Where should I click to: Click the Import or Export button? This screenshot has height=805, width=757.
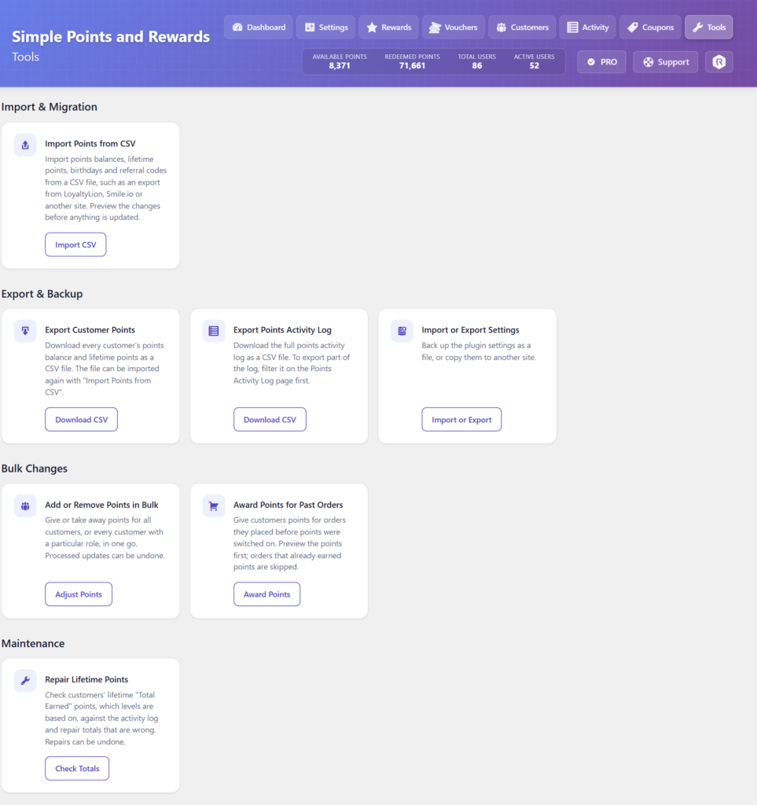461,420
